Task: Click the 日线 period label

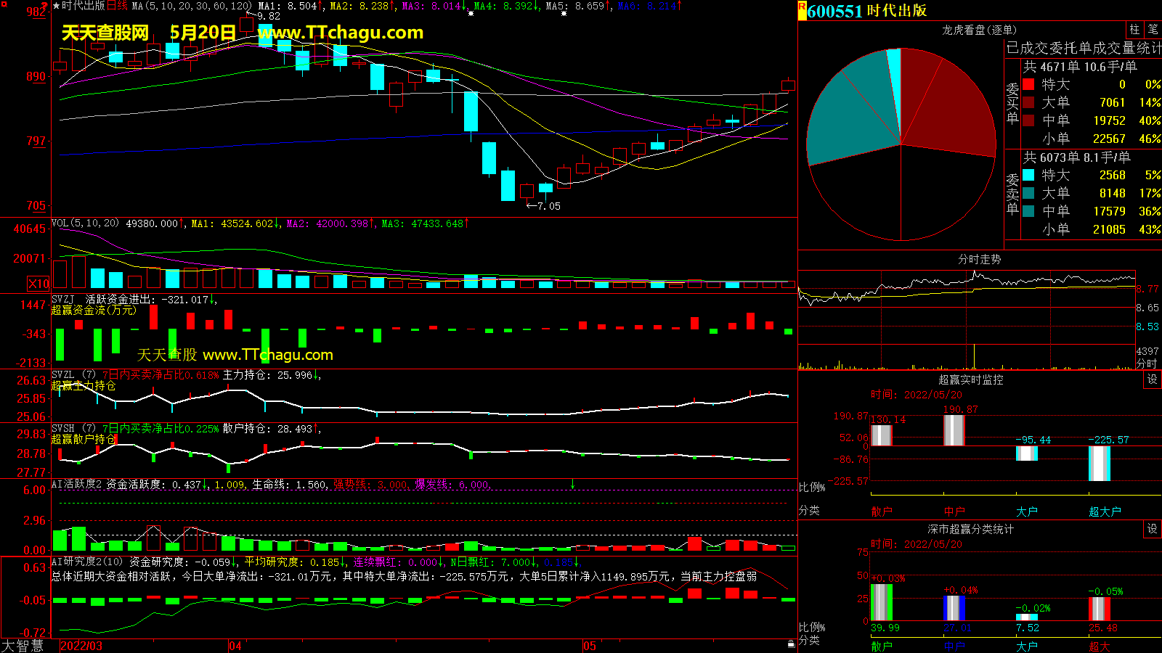Action: coord(117,6)
